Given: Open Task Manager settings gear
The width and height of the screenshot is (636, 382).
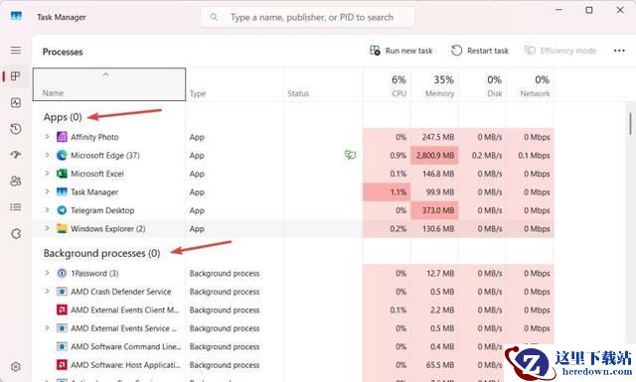Looking at the screenshot, I should pyautogui.click(x=16, y=366).
